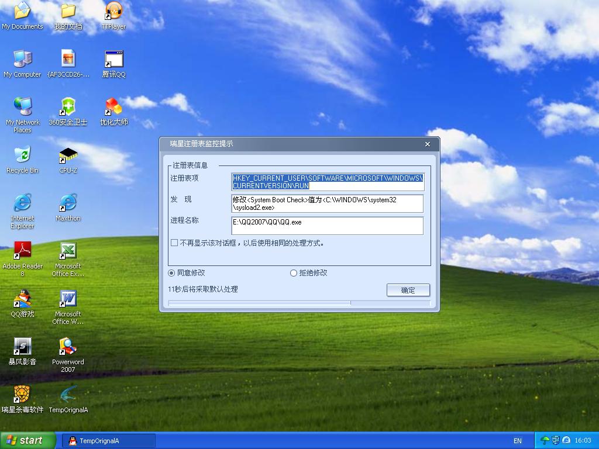Launch Microsoft Office Word shortcut
The image size is (599, 449).
[x=68, y=307]
